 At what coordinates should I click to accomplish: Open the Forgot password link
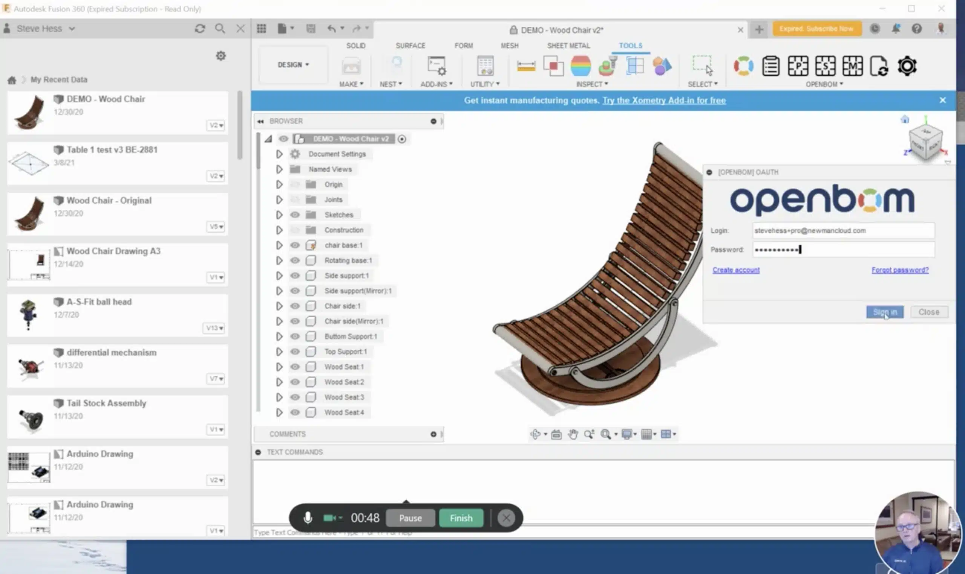click(x=900, y=270)
